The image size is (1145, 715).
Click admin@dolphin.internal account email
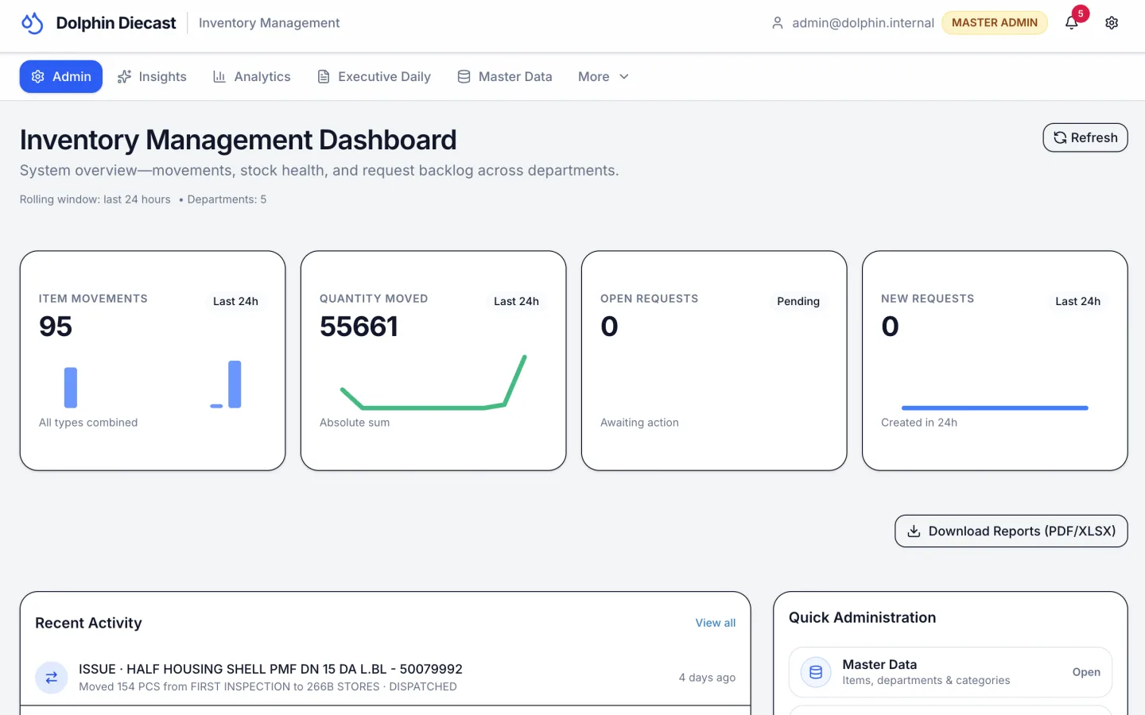863,23
